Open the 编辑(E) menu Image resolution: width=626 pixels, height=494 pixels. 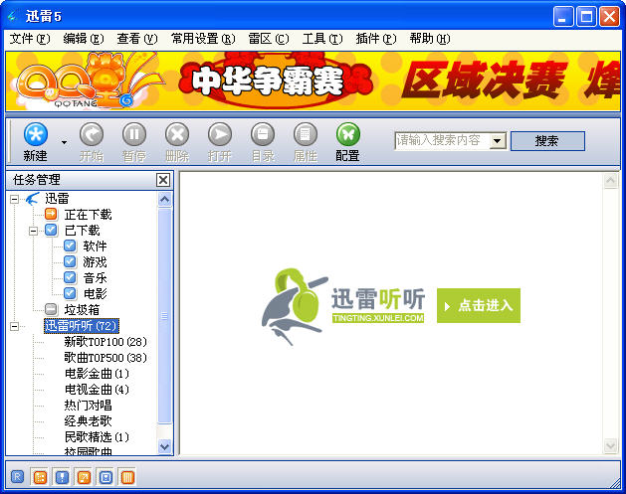[84, 39]
